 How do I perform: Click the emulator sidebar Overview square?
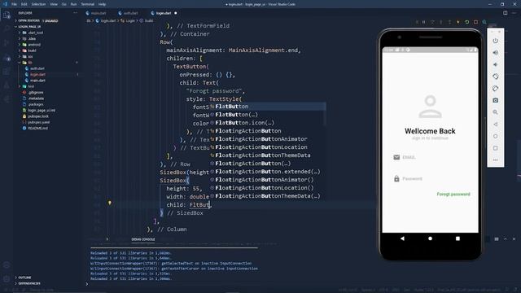tap(496, 148)
